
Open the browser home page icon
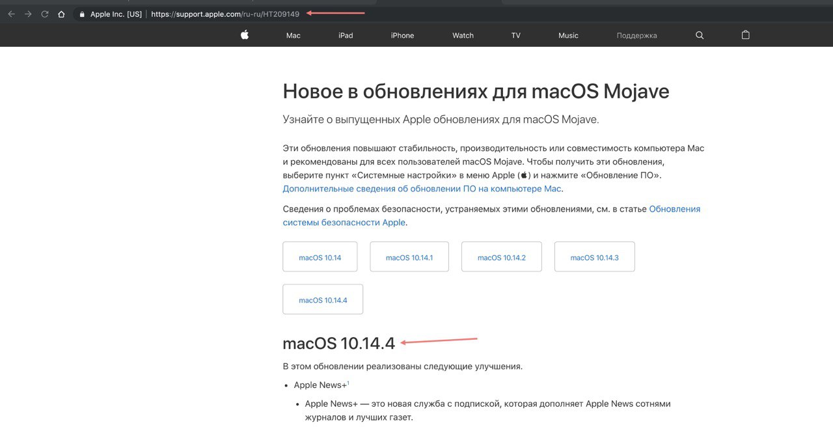pyautogui.click(x=61, y=14)
